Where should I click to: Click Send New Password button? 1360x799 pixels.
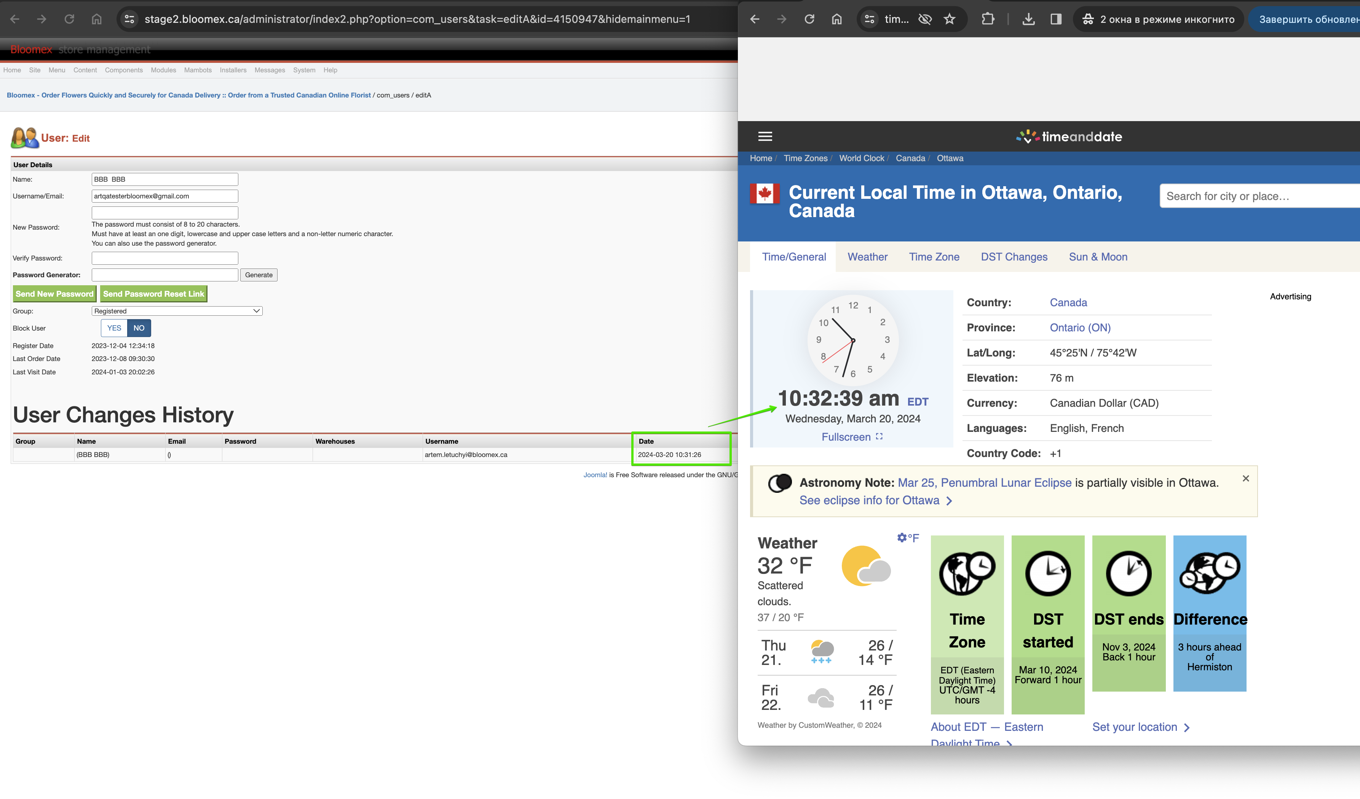tap(54, 294)
